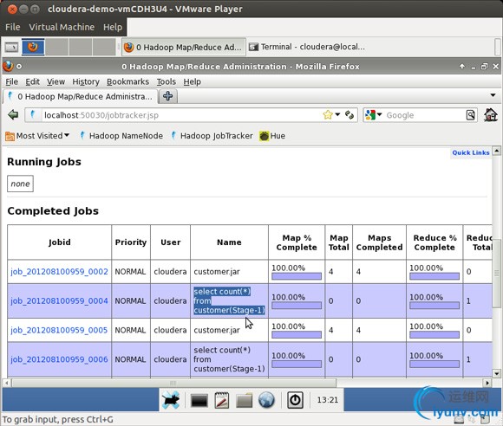Open a new tab with plus button
Screen dimensions: 503x426
click(167, 96)
